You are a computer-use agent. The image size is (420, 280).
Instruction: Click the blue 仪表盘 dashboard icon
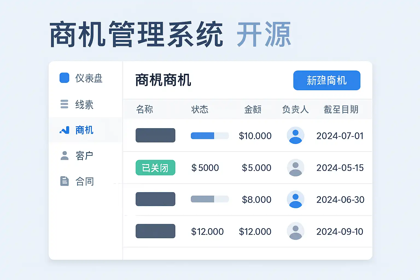(64, 78)
